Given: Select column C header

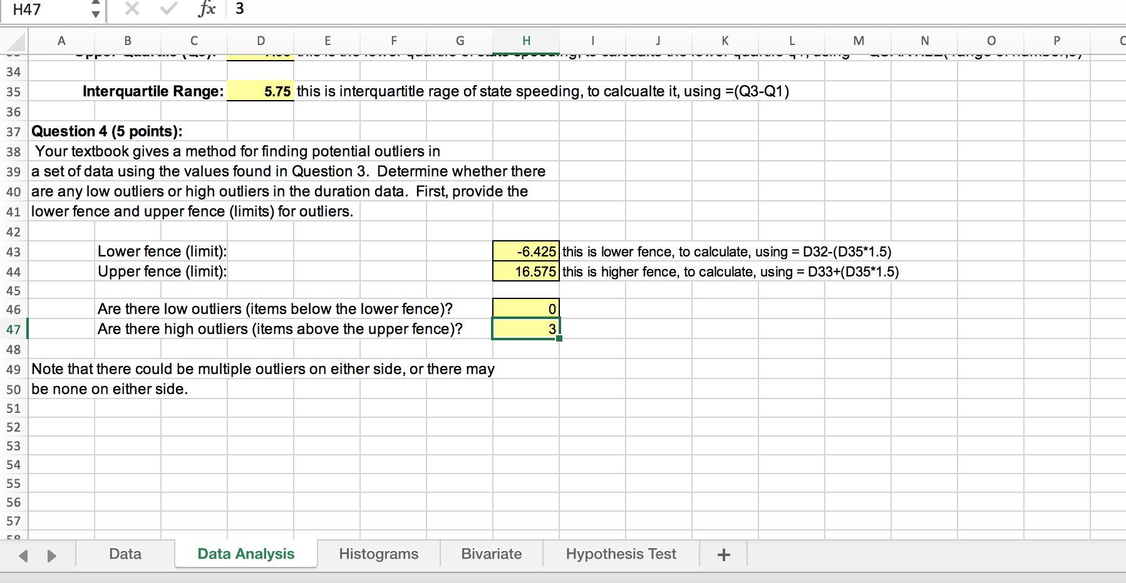Looking at the screenshot, I should [194, 41].
